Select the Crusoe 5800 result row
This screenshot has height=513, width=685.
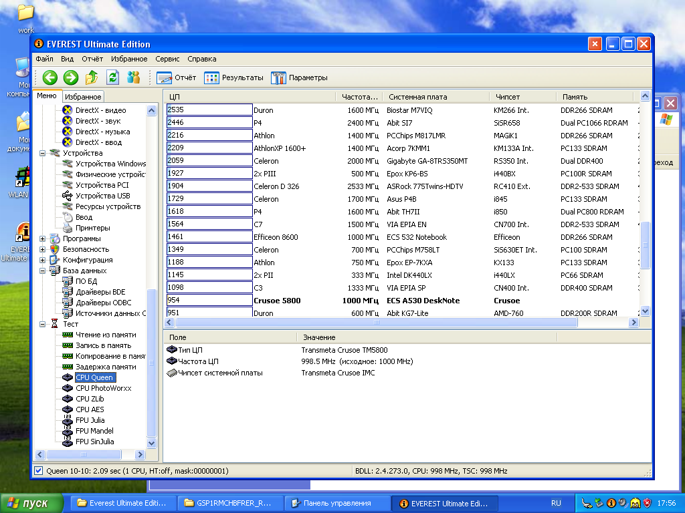[402, 301]
